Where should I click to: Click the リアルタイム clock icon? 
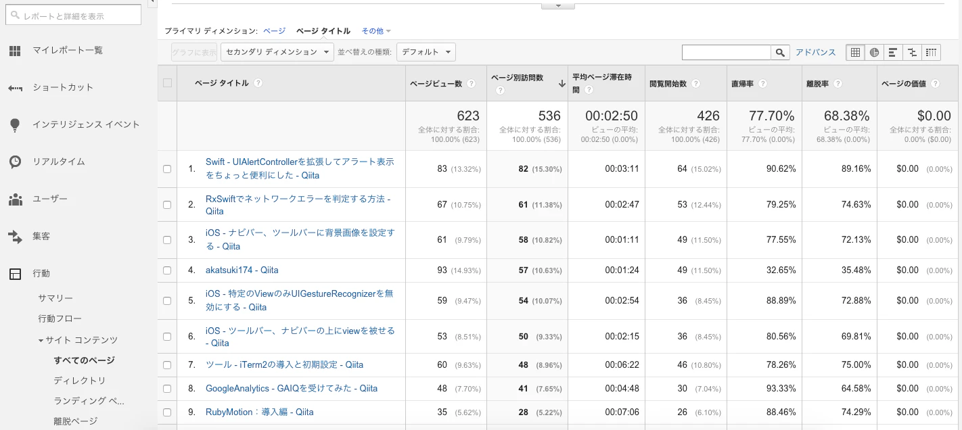pos(15,162)
